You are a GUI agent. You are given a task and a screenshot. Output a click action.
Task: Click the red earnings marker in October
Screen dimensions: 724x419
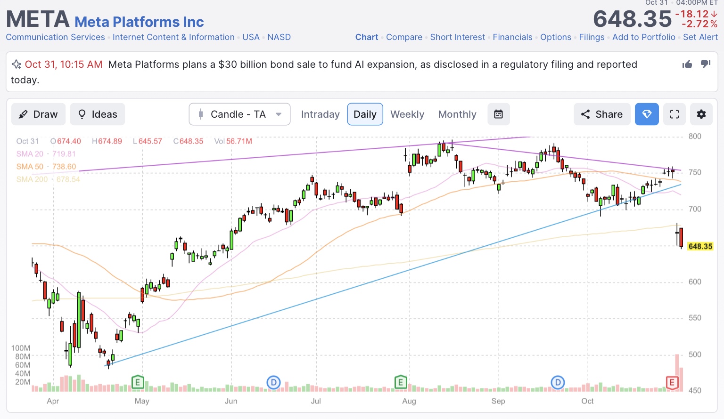672,382
